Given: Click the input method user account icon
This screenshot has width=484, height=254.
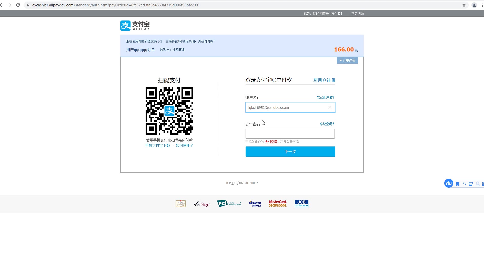Looking at the screenshot, I should (x=477, y=184).
